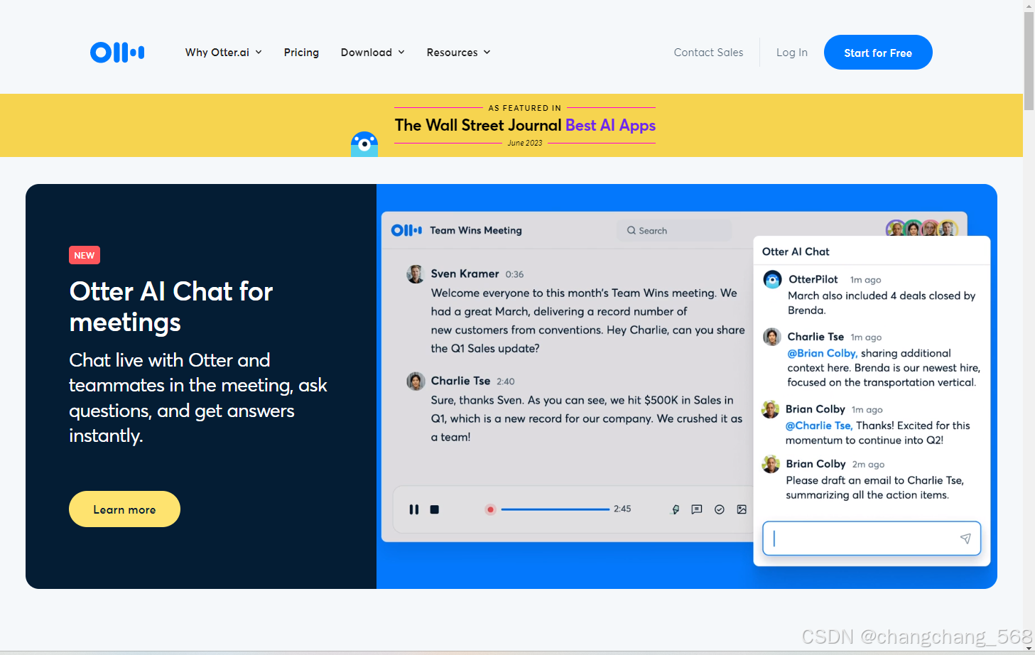Click the Otter AI Chat for meetings heading

point(171,307)
